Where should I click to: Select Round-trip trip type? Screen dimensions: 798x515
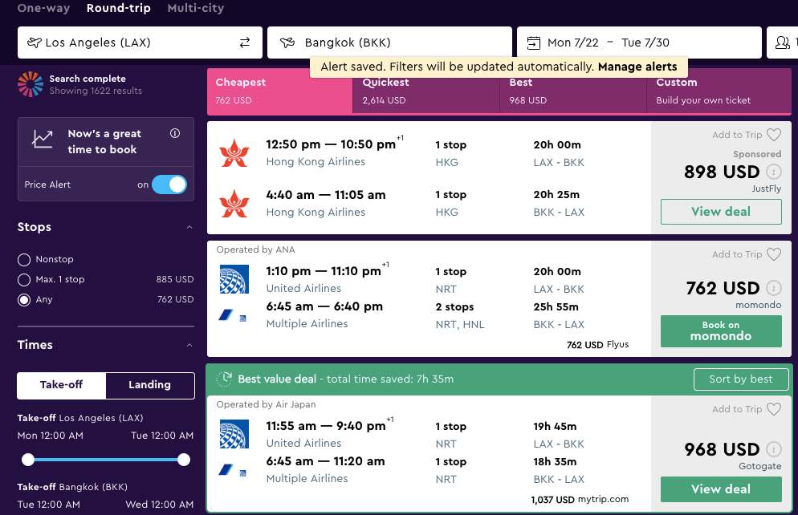(119, 8)
